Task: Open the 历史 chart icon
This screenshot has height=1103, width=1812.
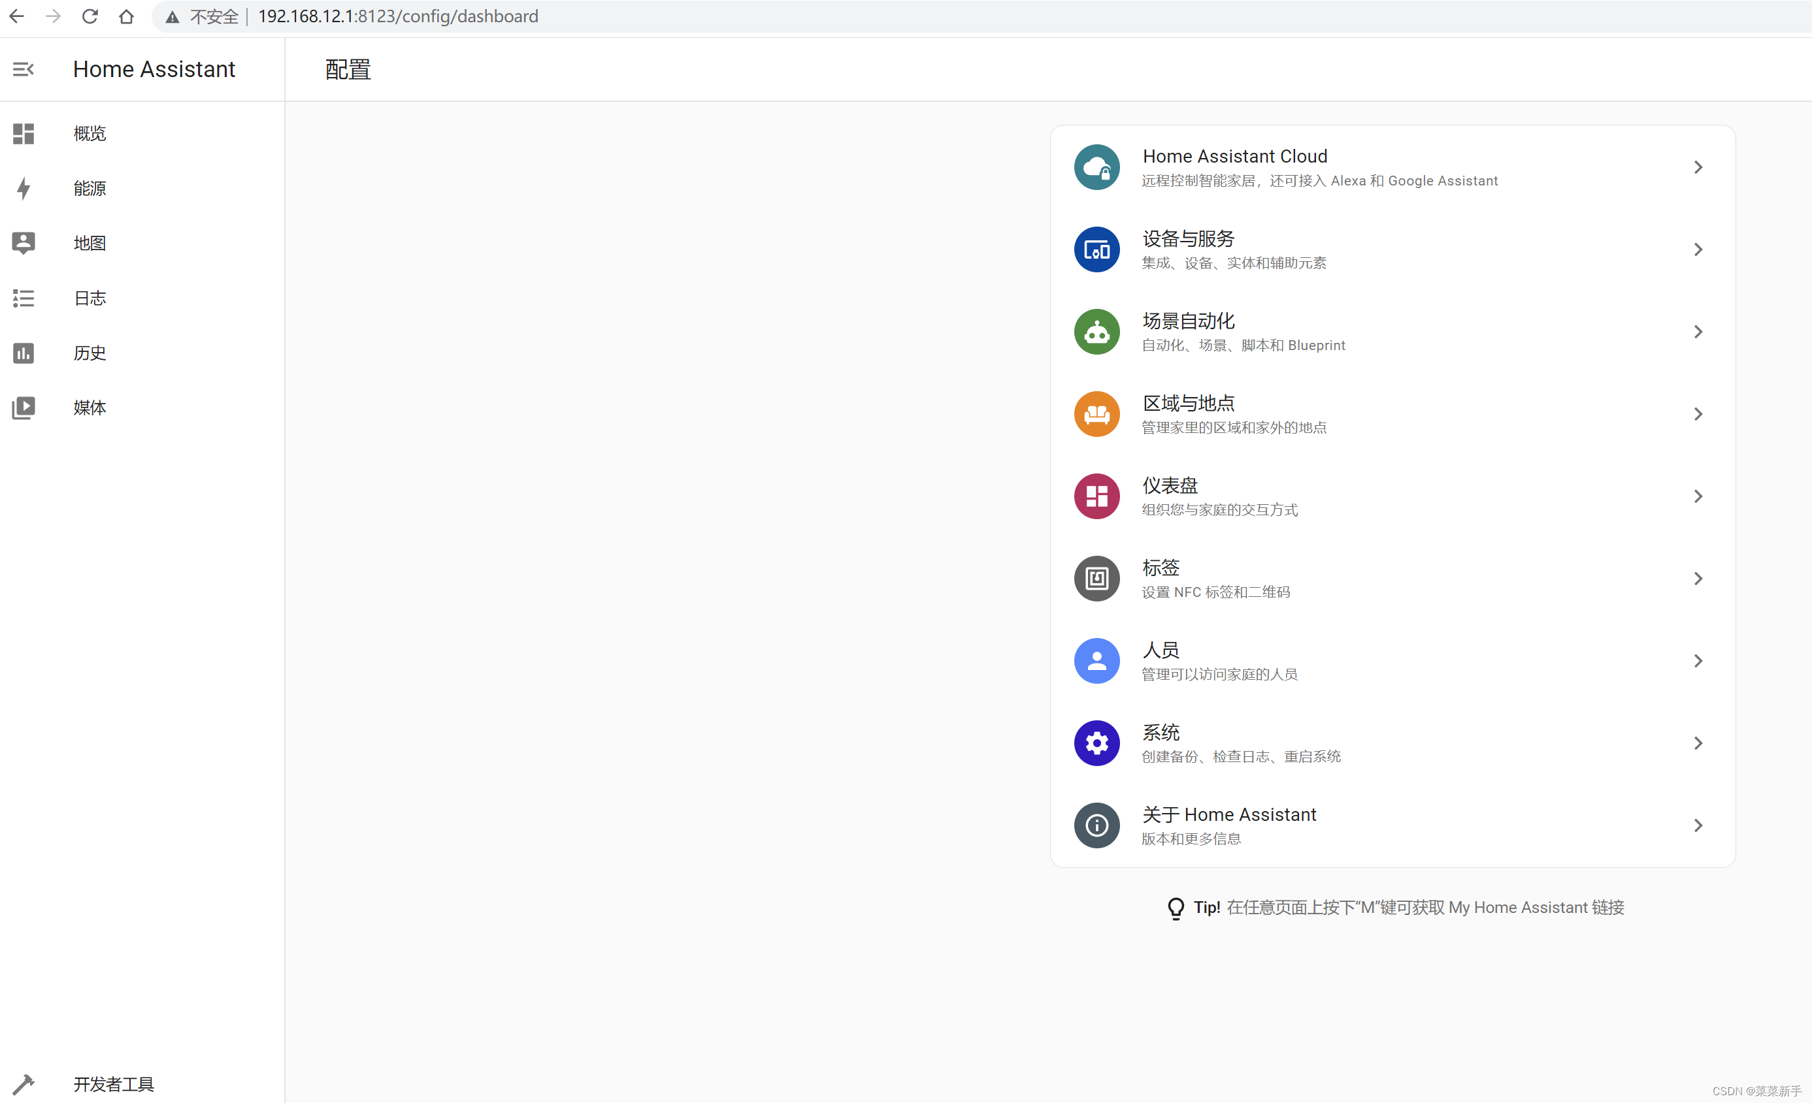Action: click(23, 353)
